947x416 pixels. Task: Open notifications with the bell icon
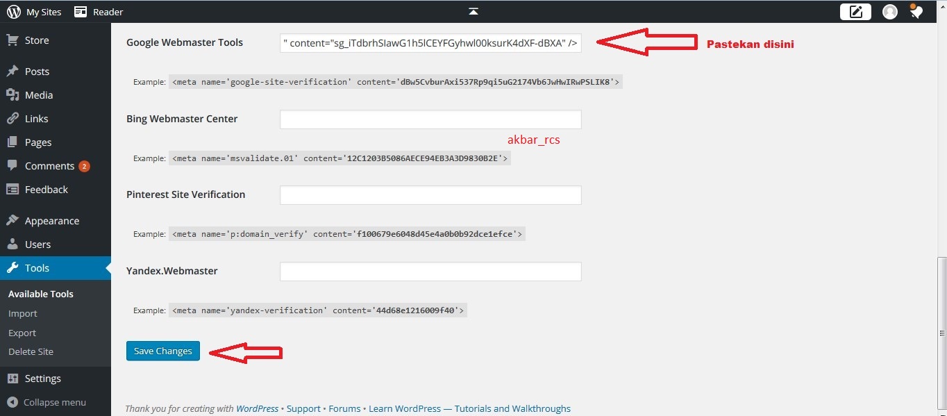coord(916,11)
